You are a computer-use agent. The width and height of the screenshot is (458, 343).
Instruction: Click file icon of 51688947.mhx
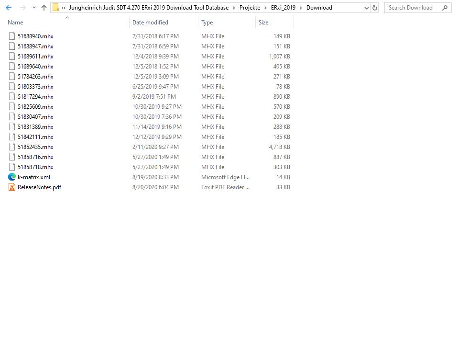coord(11,46)
